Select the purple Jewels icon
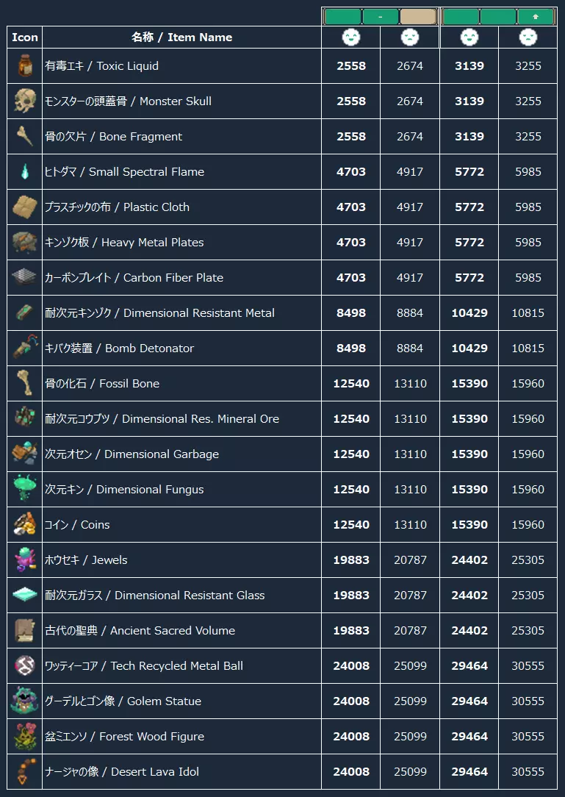This screenshot has width=565, height=797. pos(24,560)
